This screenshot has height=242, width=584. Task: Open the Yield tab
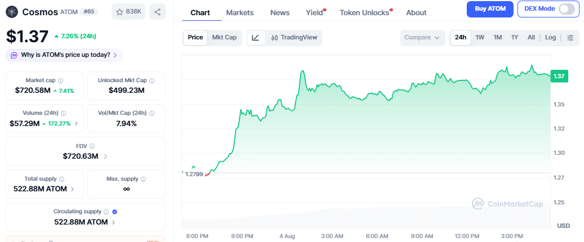coord(315,12)
